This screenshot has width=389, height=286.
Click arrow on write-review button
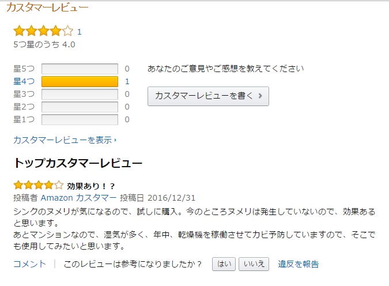click(x=260, y=96)
